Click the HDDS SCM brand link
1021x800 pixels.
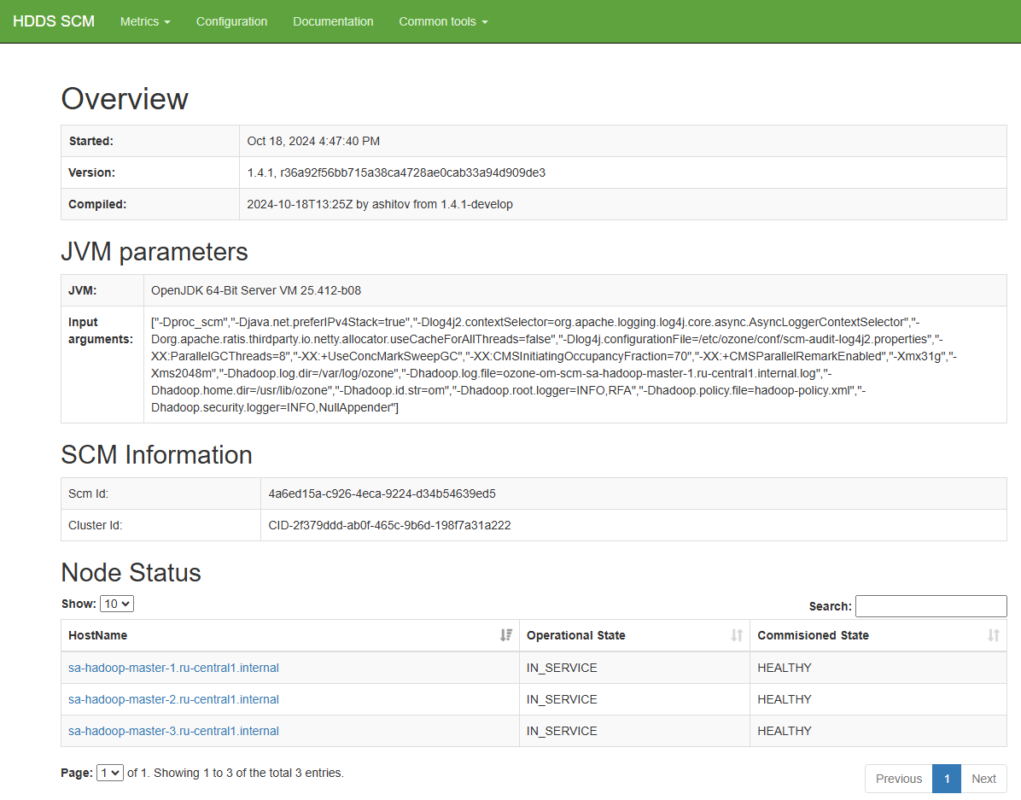(x=54, y=21)
